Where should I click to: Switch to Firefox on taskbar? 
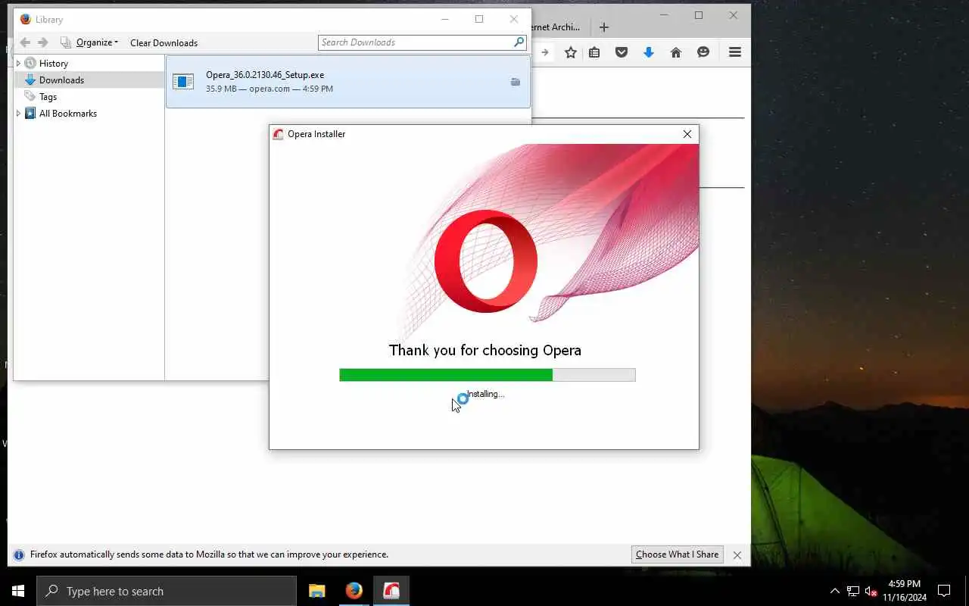(x=354, y=591)
